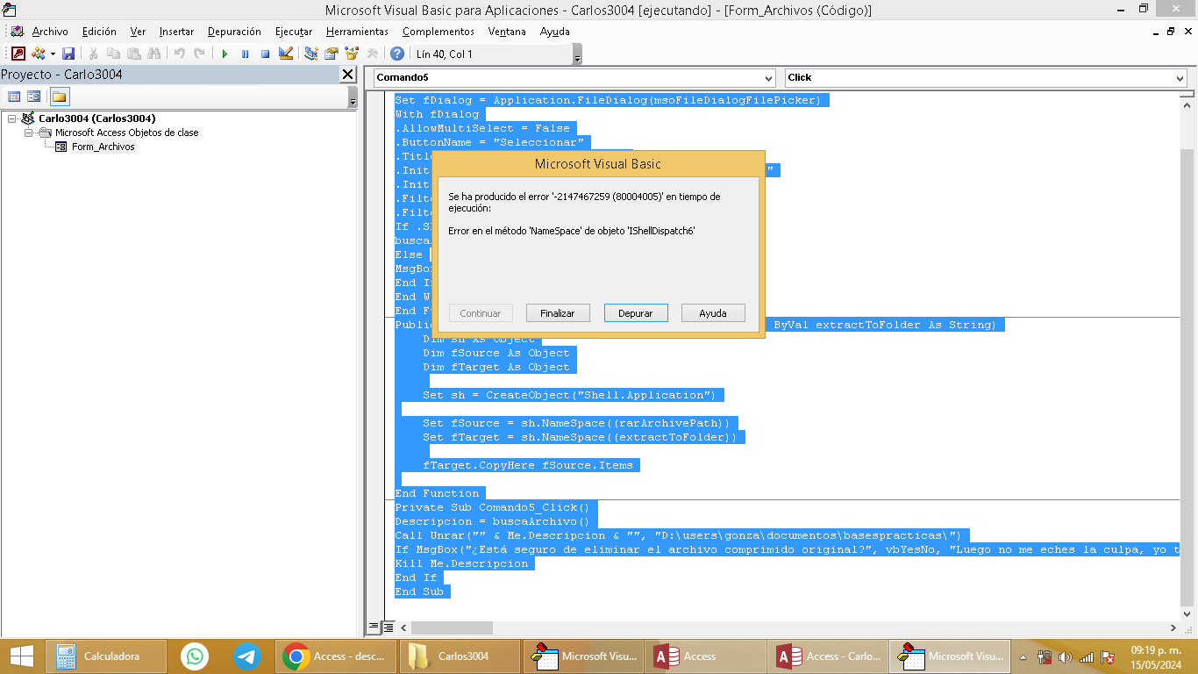Image resolution: width=1198 pixels, height=674 pixels.
Task: Toggle Folders button in Project panel
Action: (x=59, y=97)
